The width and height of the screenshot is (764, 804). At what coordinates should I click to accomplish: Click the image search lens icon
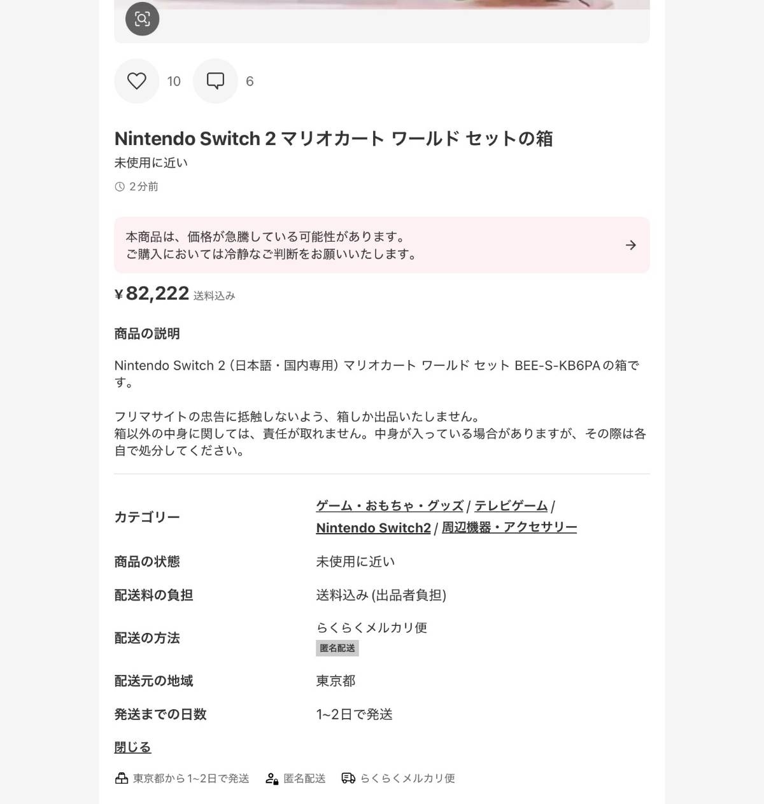tap(142, 18)
